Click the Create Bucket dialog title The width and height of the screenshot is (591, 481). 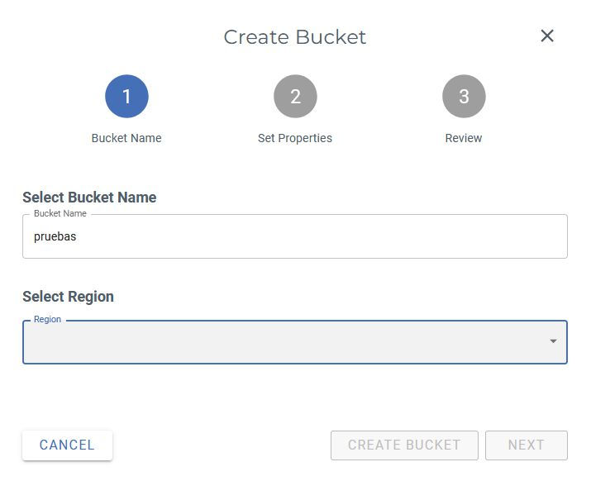point(295,37)
